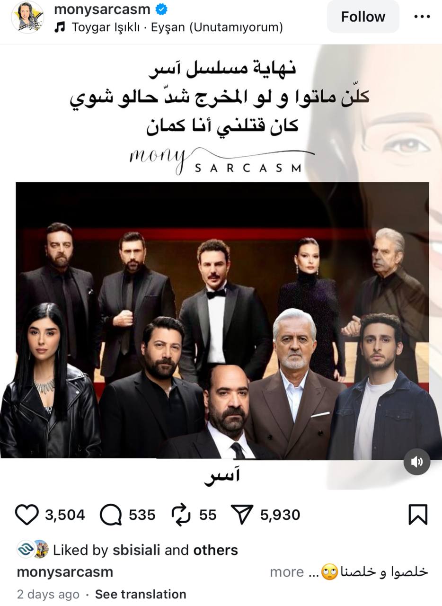Follow the monysarcasm account
The width and height of the screenshot is (442, 606).
363,17
